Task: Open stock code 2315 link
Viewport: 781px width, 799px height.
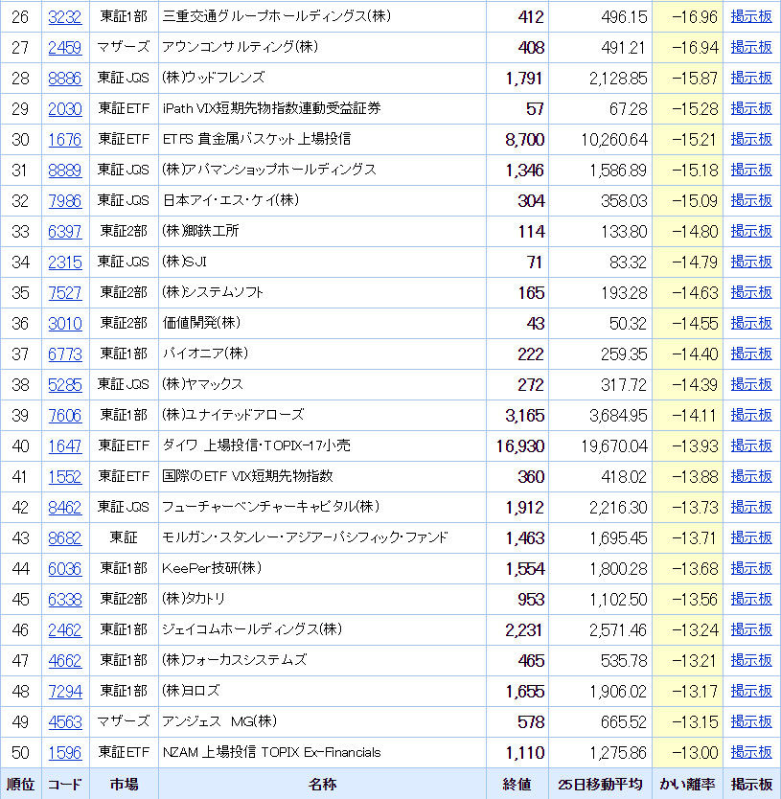Action: (x=65, y=263)
